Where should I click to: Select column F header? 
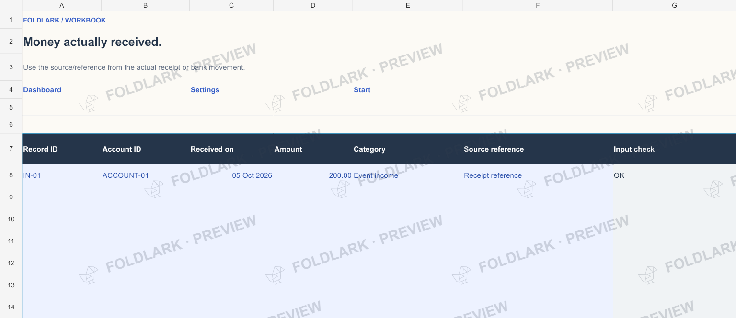[x=538, y=5]
